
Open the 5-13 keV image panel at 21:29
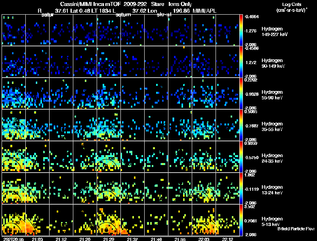[x=109, y=220]
